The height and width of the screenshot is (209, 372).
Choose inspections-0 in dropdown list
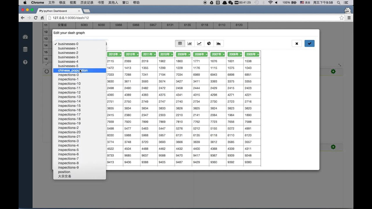(80, 75)
